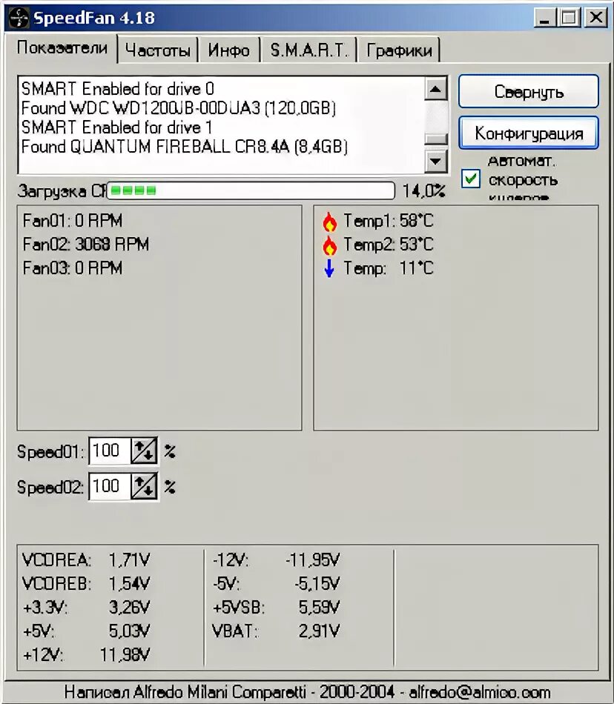Open the Инфо tab
The image size is (614, 704).
[228, 50]
